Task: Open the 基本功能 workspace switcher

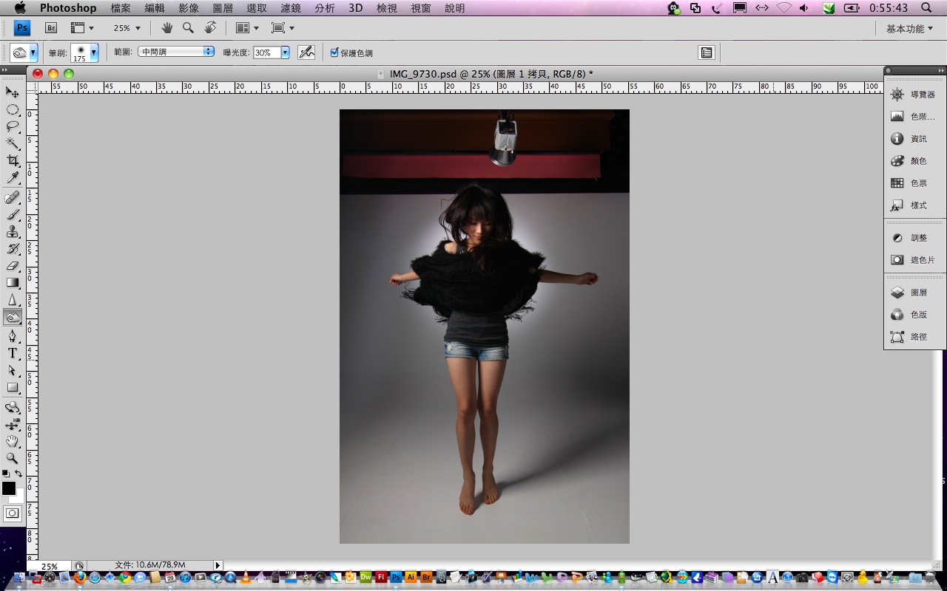Action: click(909, 29)
